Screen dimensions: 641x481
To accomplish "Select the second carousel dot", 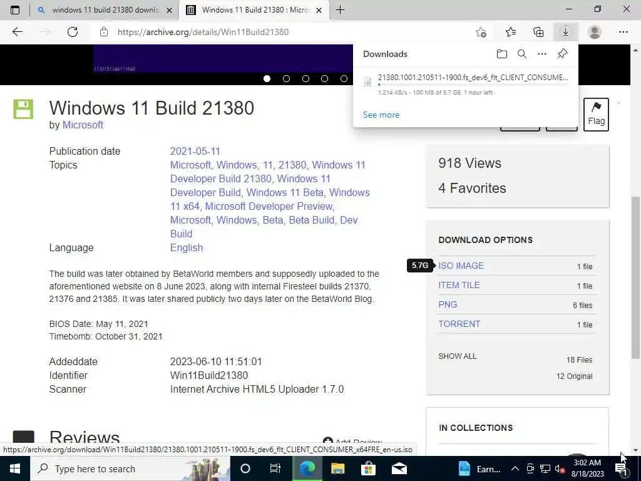I will 286,78.
